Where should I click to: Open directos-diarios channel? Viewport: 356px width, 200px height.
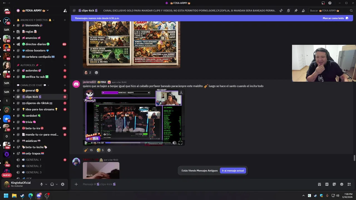41,44
